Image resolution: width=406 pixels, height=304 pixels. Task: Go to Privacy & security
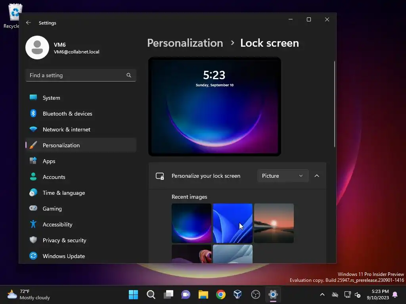tap(81, 240)
